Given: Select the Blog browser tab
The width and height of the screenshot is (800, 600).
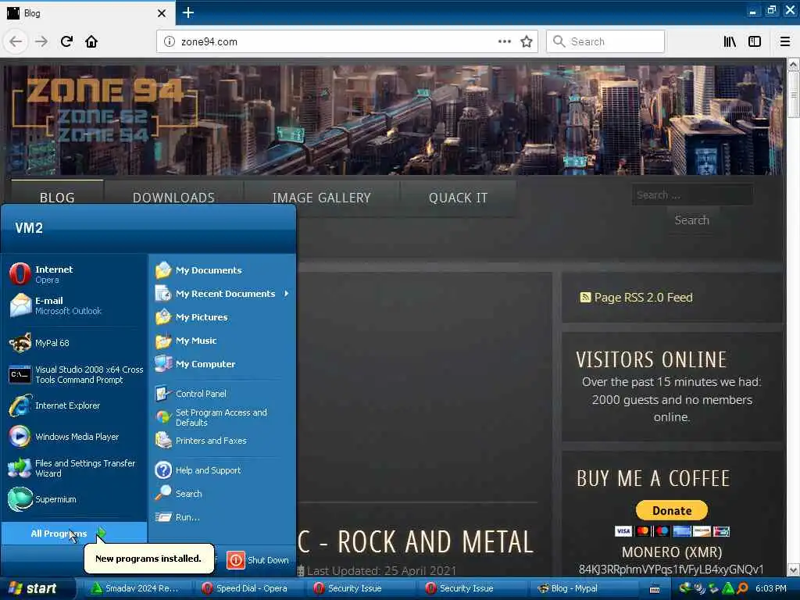Looking at the screenshot, I should [x=87, y=12].
